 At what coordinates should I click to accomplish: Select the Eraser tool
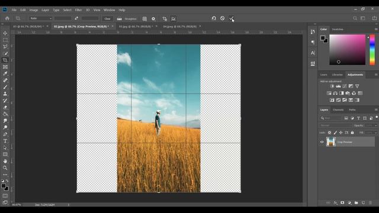pos(5,108)
